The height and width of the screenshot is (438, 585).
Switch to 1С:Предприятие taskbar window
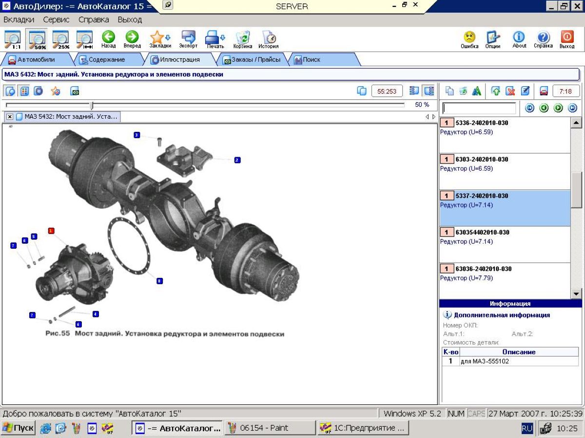pos(362,428)
